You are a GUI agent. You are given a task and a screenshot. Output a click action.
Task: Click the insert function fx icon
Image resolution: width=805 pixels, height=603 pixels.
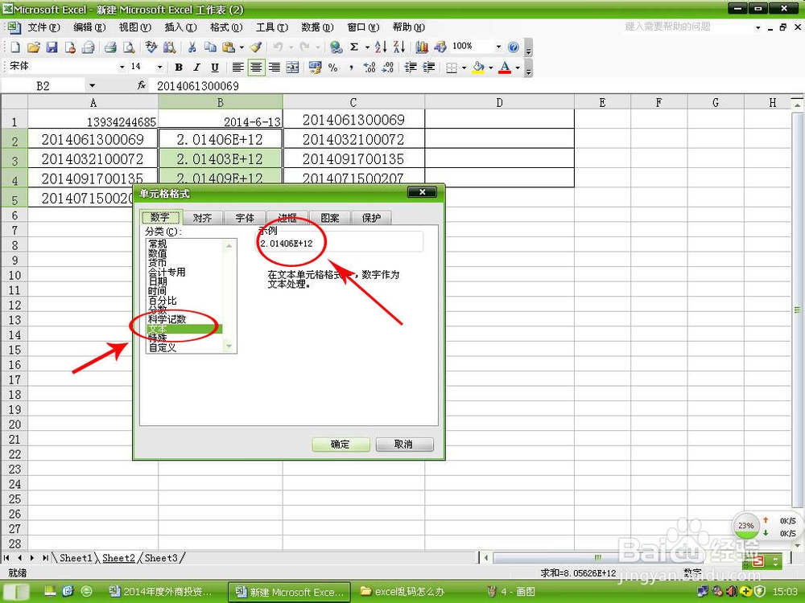tap(141, 86)
